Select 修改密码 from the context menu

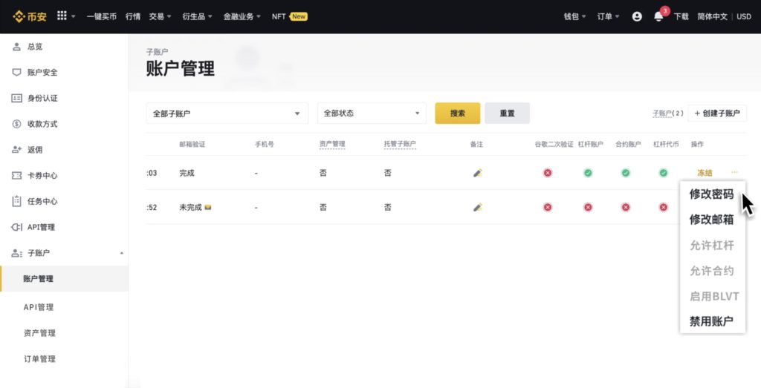pyautogui.click(x=711, y=194)
